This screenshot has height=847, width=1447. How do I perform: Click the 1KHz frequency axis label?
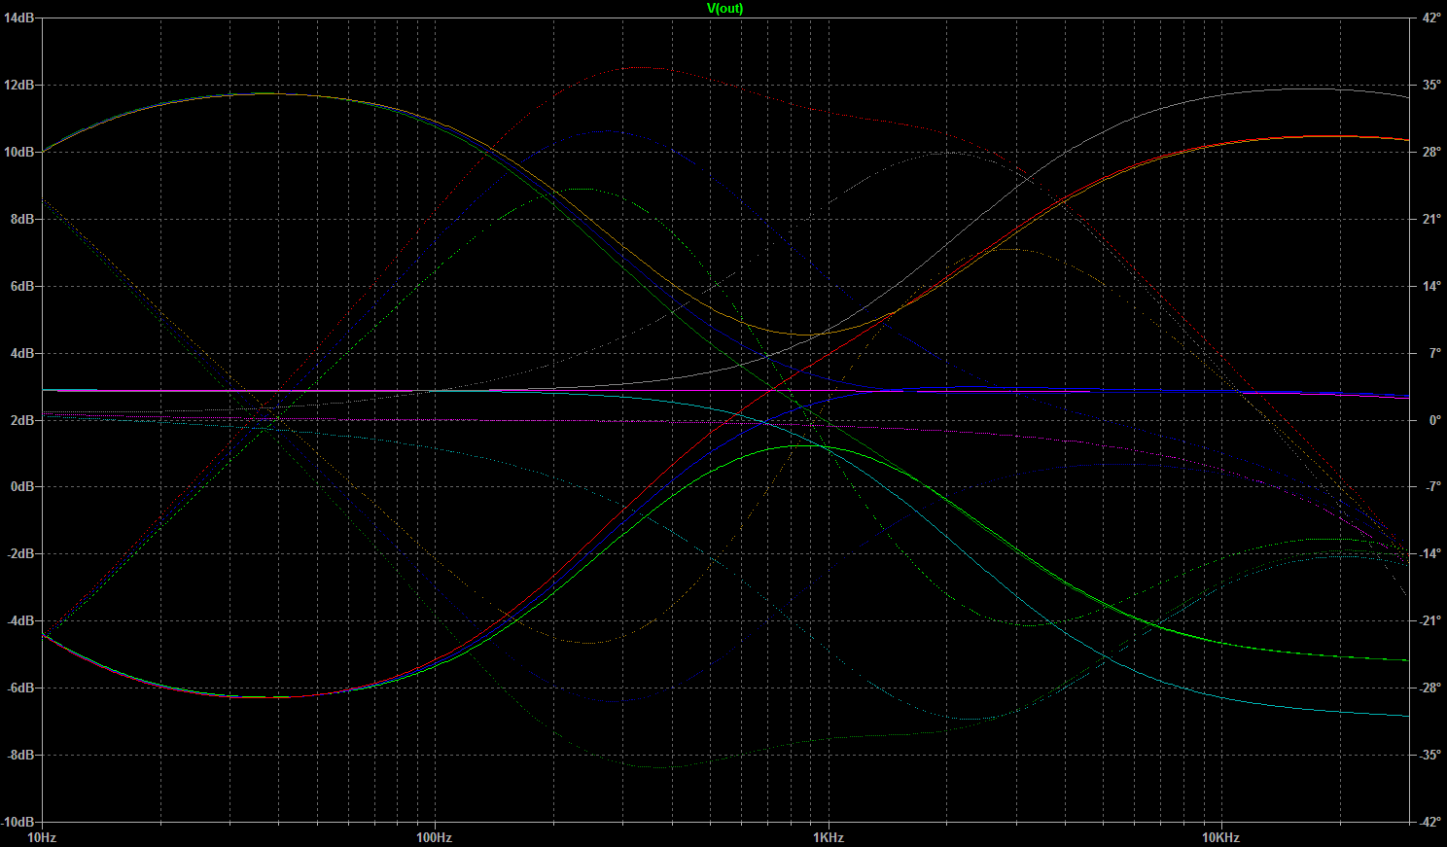[x=828, y=837]
